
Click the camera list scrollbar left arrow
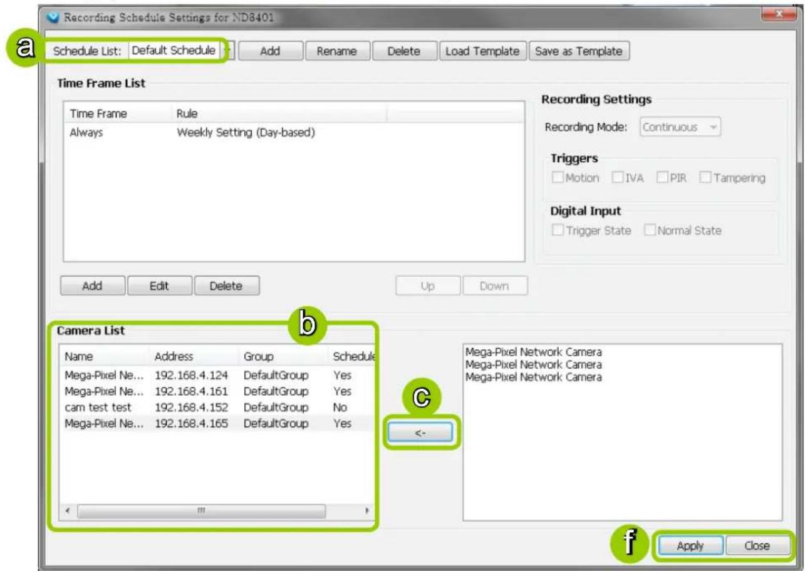pyautogui.click(x=68, y=510)
